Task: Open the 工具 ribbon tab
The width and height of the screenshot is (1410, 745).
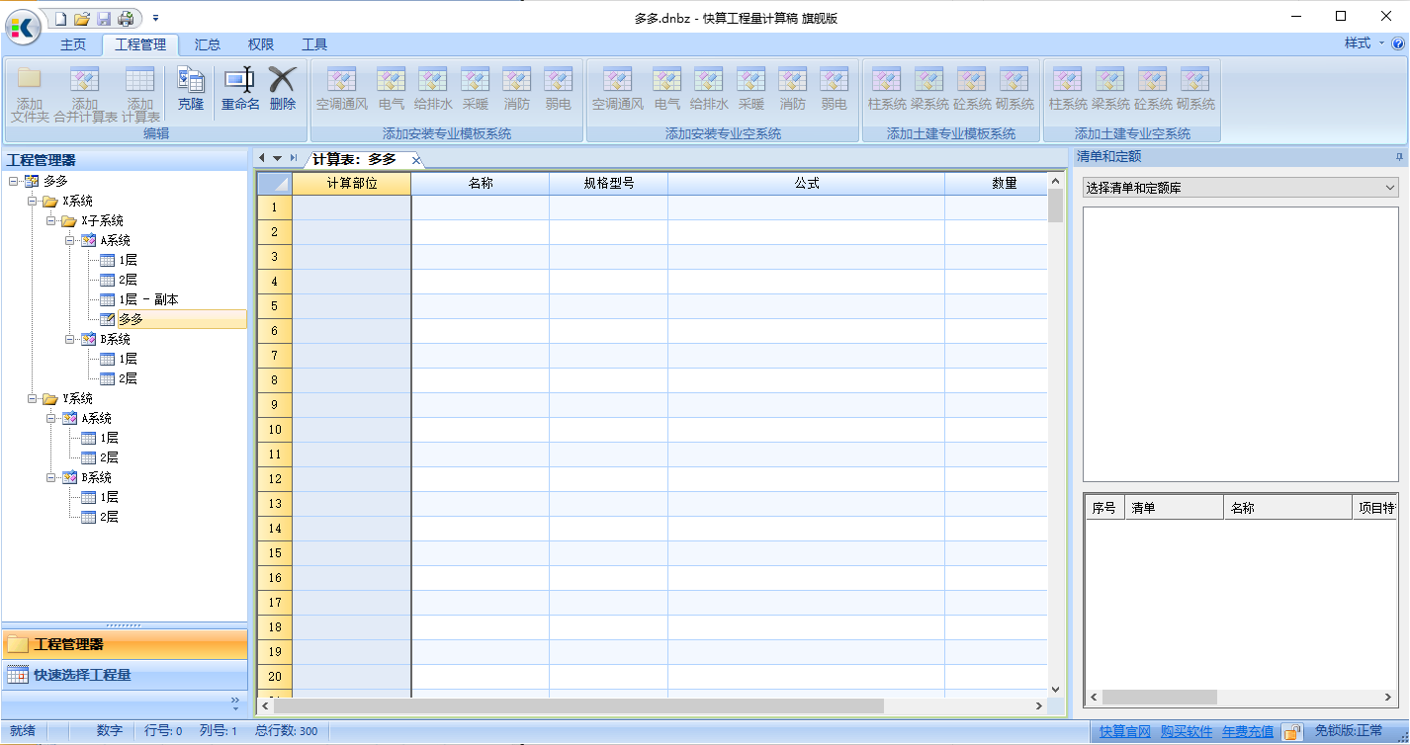Action: [314, 44]
